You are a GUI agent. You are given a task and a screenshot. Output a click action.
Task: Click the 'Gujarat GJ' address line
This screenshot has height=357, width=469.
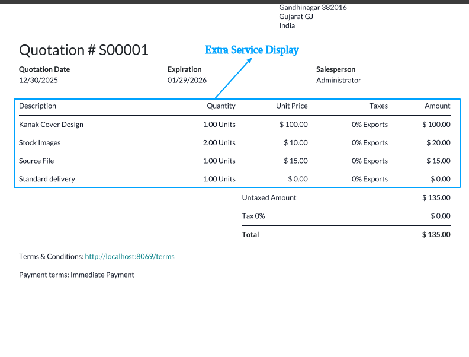[296, 17]
